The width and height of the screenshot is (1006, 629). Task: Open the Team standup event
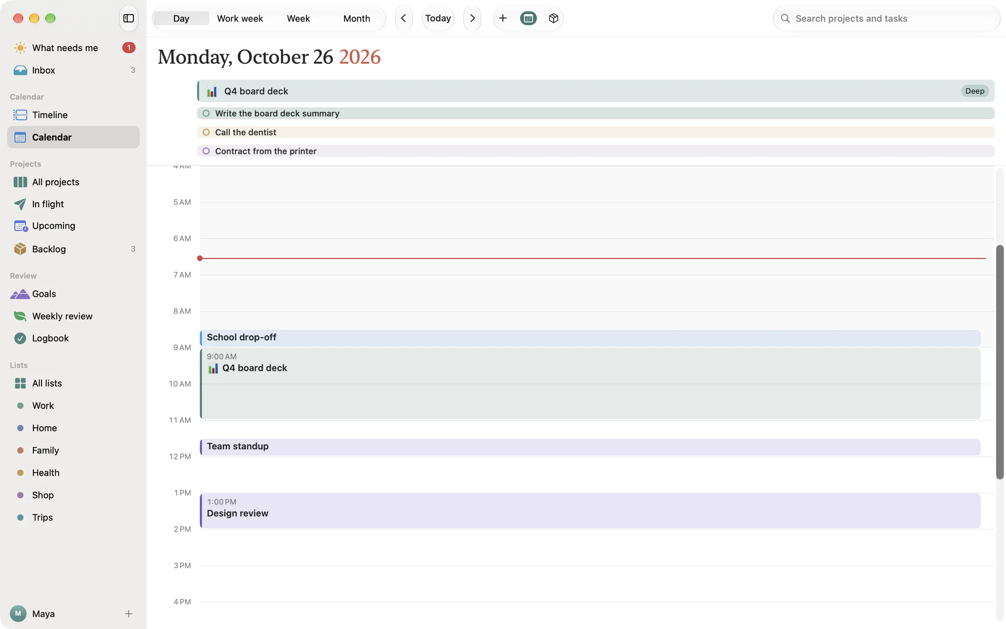(590, 447)
